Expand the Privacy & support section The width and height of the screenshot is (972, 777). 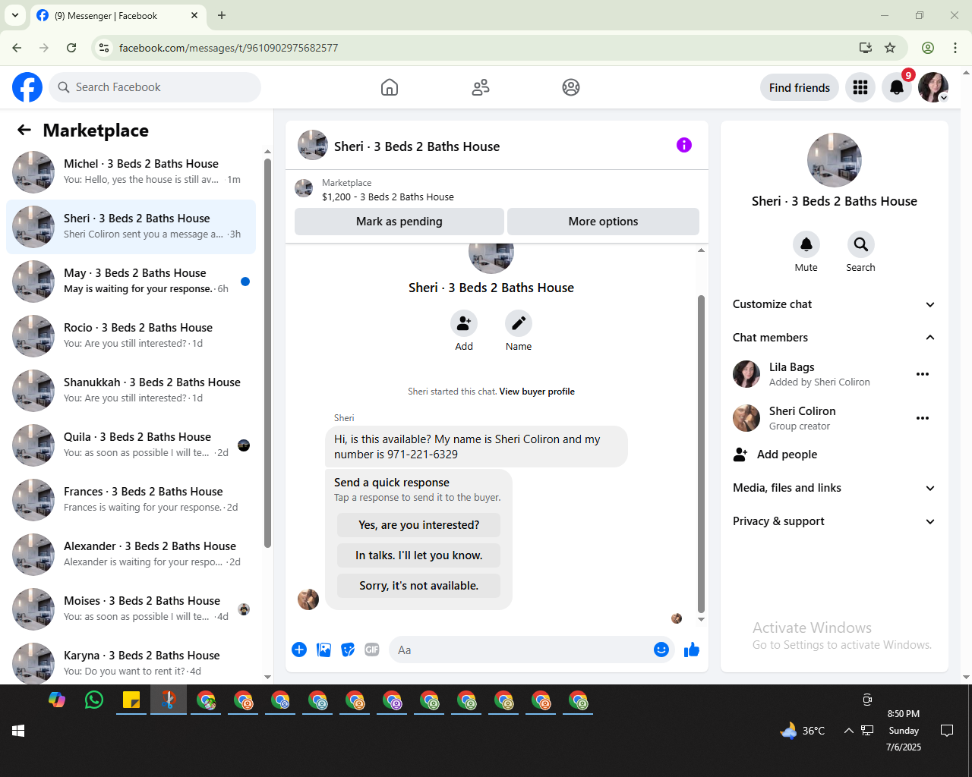click(834, 521)
